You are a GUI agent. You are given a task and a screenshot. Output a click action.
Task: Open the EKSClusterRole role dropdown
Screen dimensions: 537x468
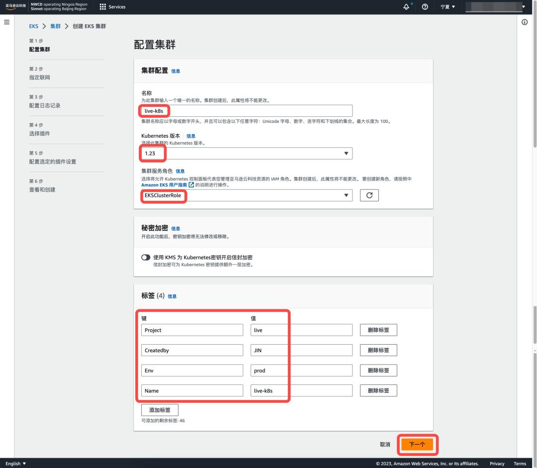[x=347, y=196]
